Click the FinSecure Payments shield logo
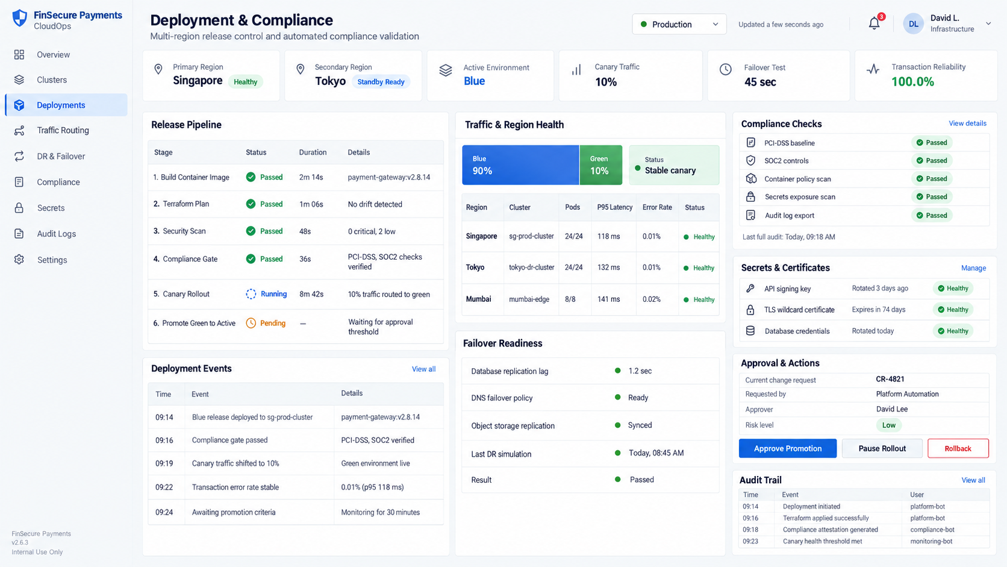Image resolution: width=1007 pixels, height=567 pixels. point(20,18)
